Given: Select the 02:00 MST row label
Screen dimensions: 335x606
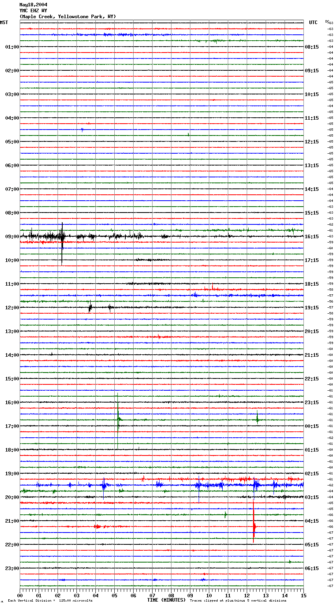Looking at the screenshot, I should pyautogui.click(x=12, y=71).
